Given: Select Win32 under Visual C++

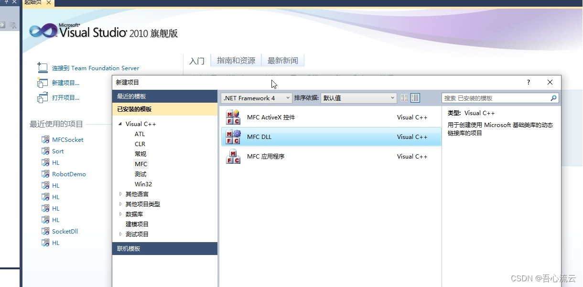Looking at the screenshot, I should [x=143, y=184].
